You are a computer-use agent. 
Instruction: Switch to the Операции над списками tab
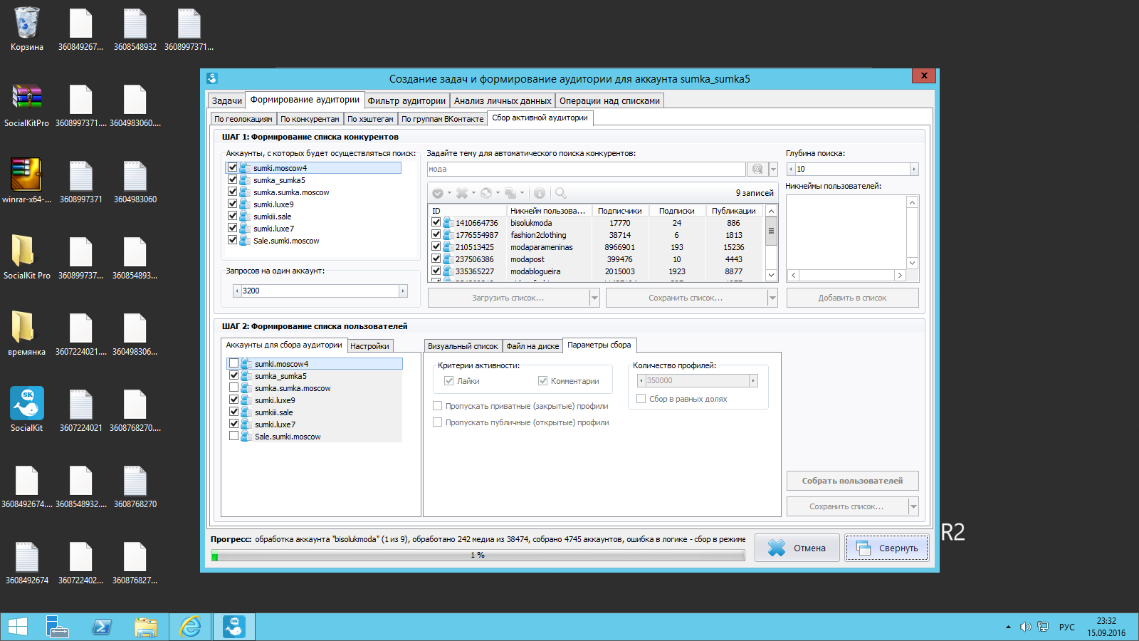coord(609,100)
